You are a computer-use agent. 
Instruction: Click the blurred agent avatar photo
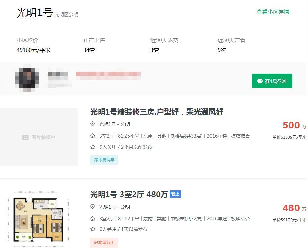(x=27, y=78)
